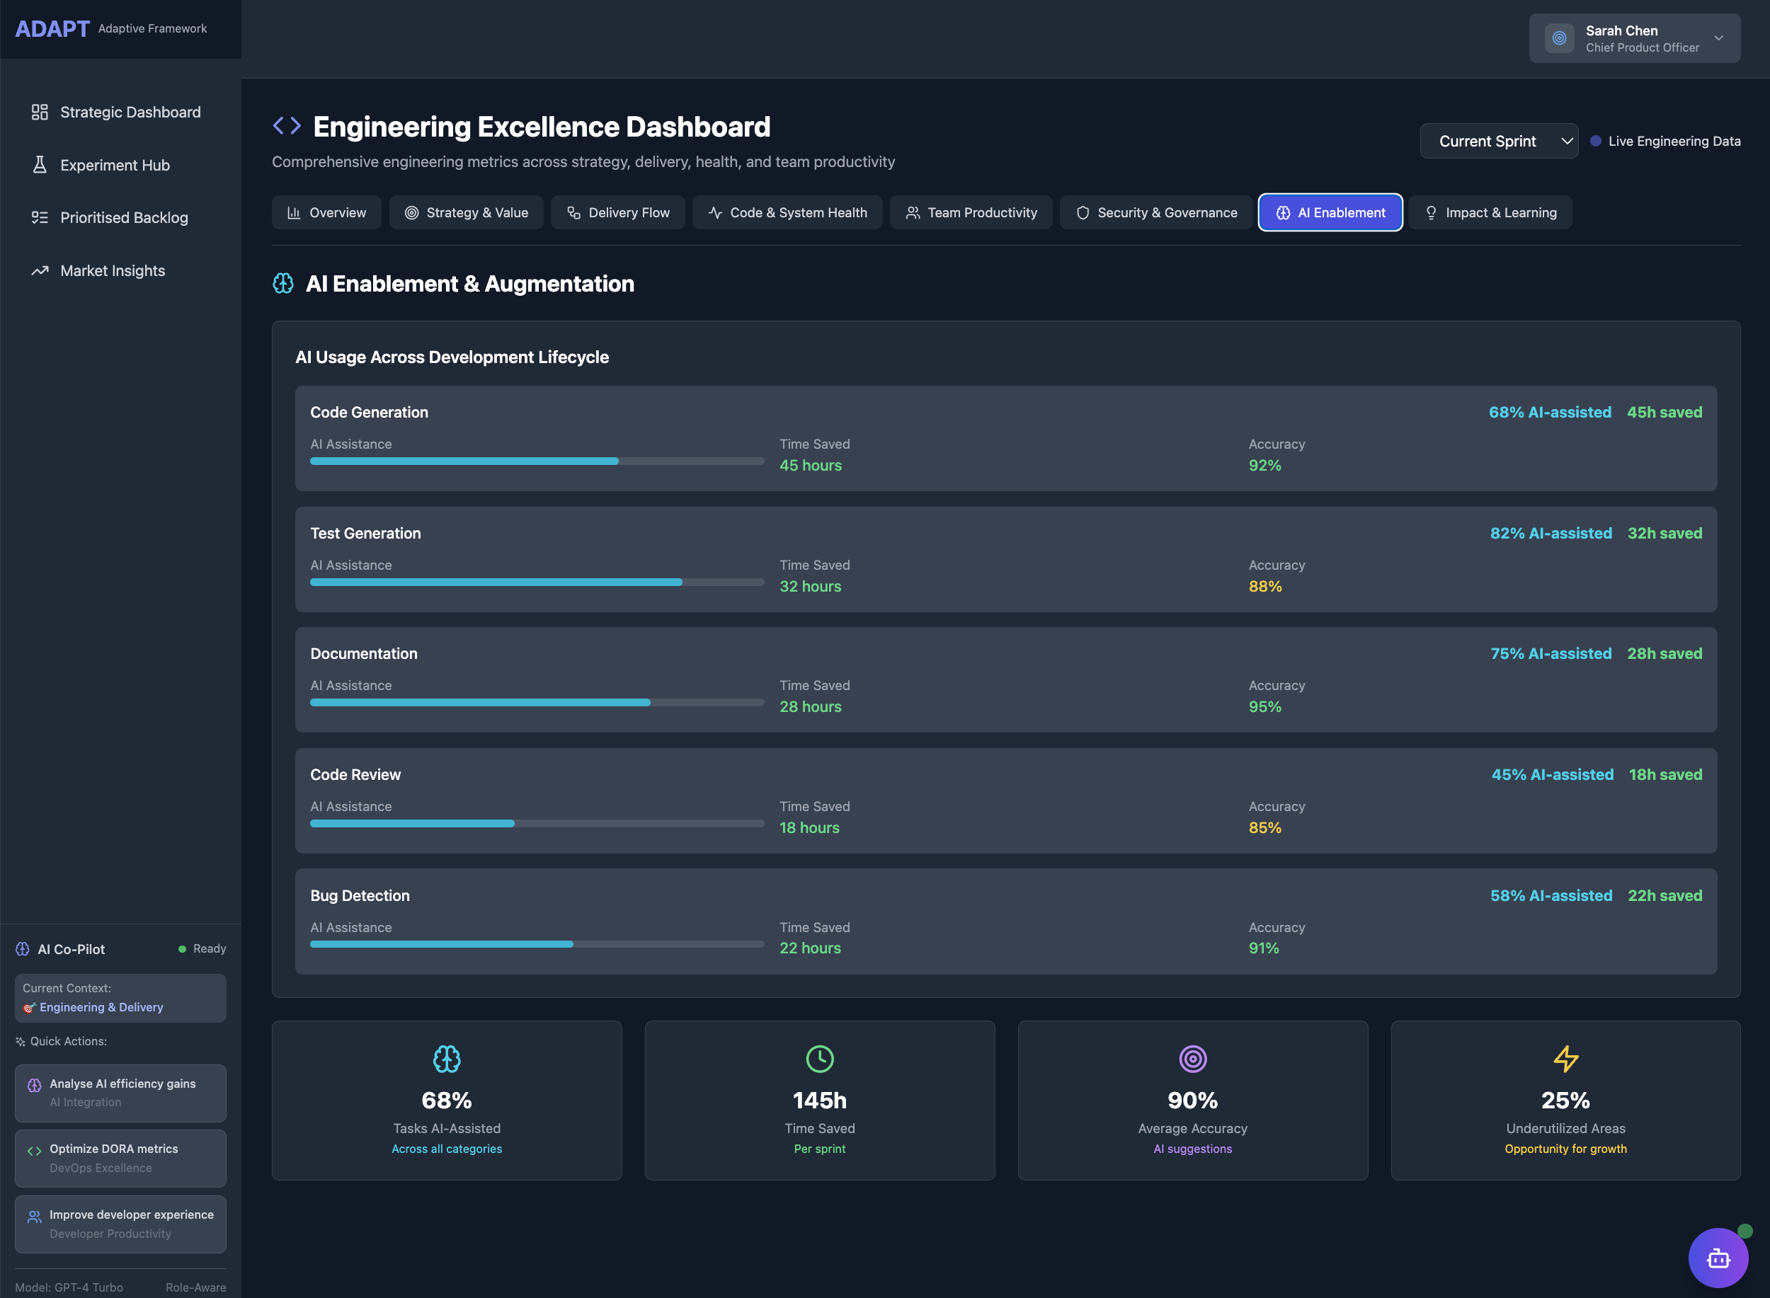Image resolution: width=1770 pixels, height=1298 pixels.
Task: Switch to the Delivery Flow tab
Action: (x=618, y=213)
